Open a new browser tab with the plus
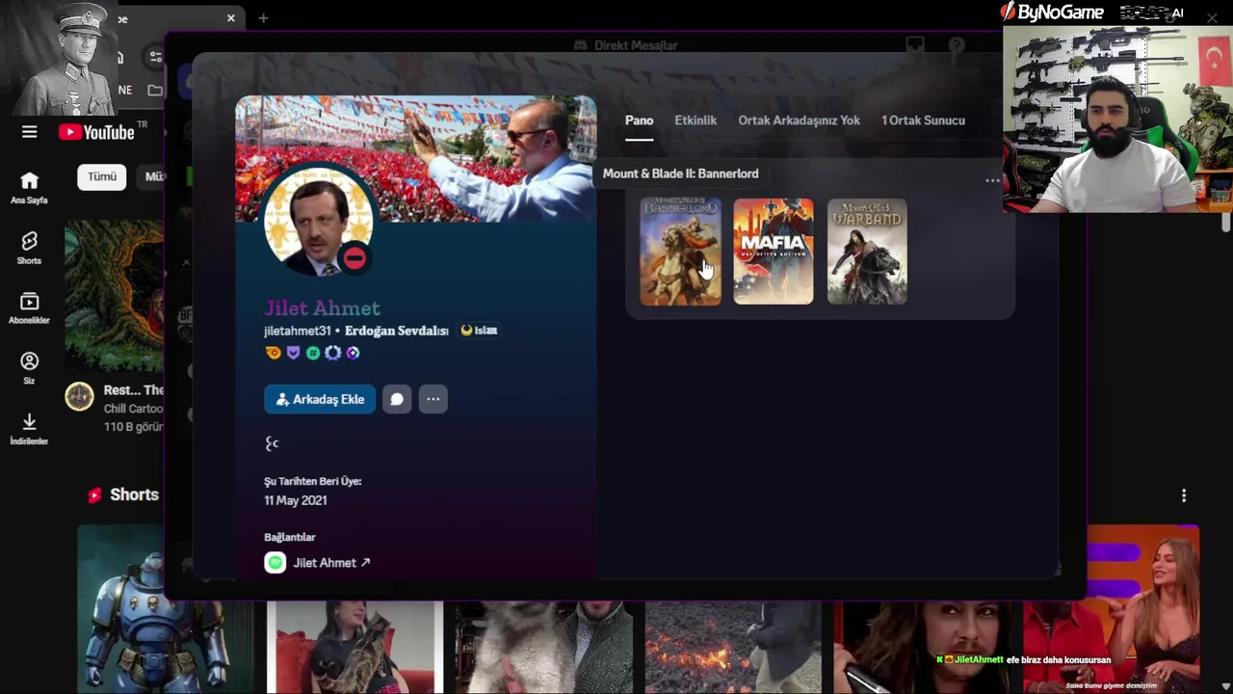 [263, 18]
